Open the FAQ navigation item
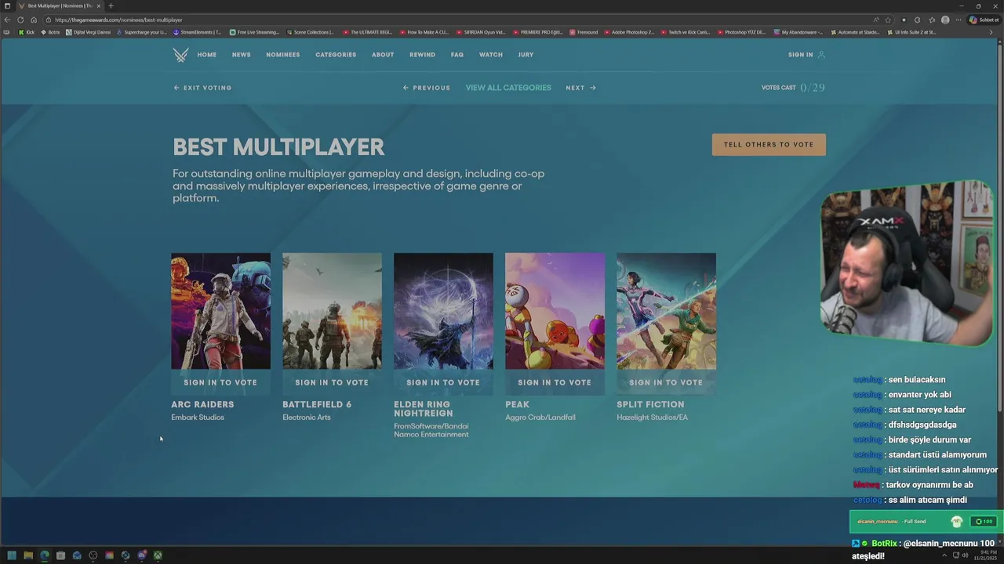The width and height of the screenshot is (1004, 564). (457, 55)
